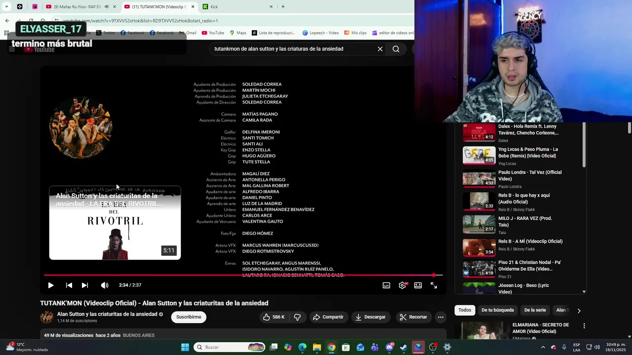The image size is (632, 355).
Task: Click the video progress bar
Action: tap(243, 275)
